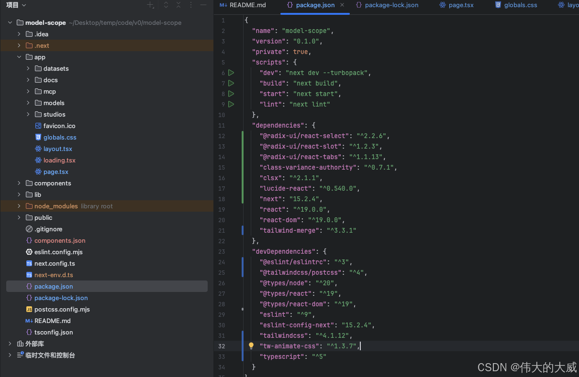Click eslint.config.mjs file icon

(x=29, y=252)
